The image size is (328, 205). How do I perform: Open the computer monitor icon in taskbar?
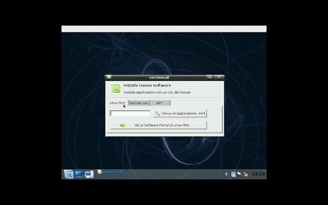[89, 174]
